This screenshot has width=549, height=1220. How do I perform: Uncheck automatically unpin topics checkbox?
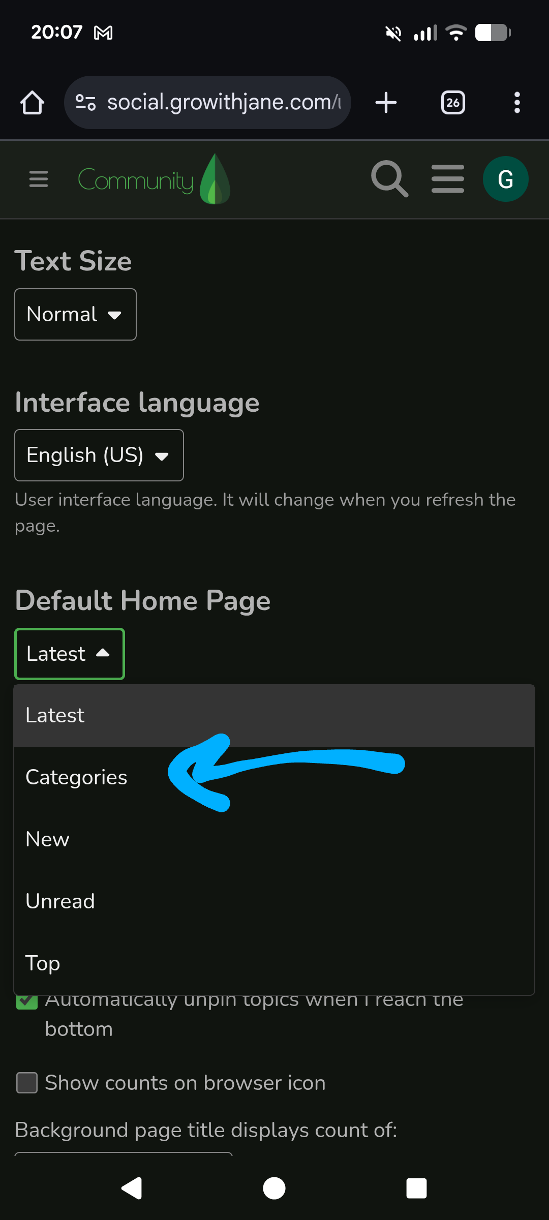coord(27,1002)
